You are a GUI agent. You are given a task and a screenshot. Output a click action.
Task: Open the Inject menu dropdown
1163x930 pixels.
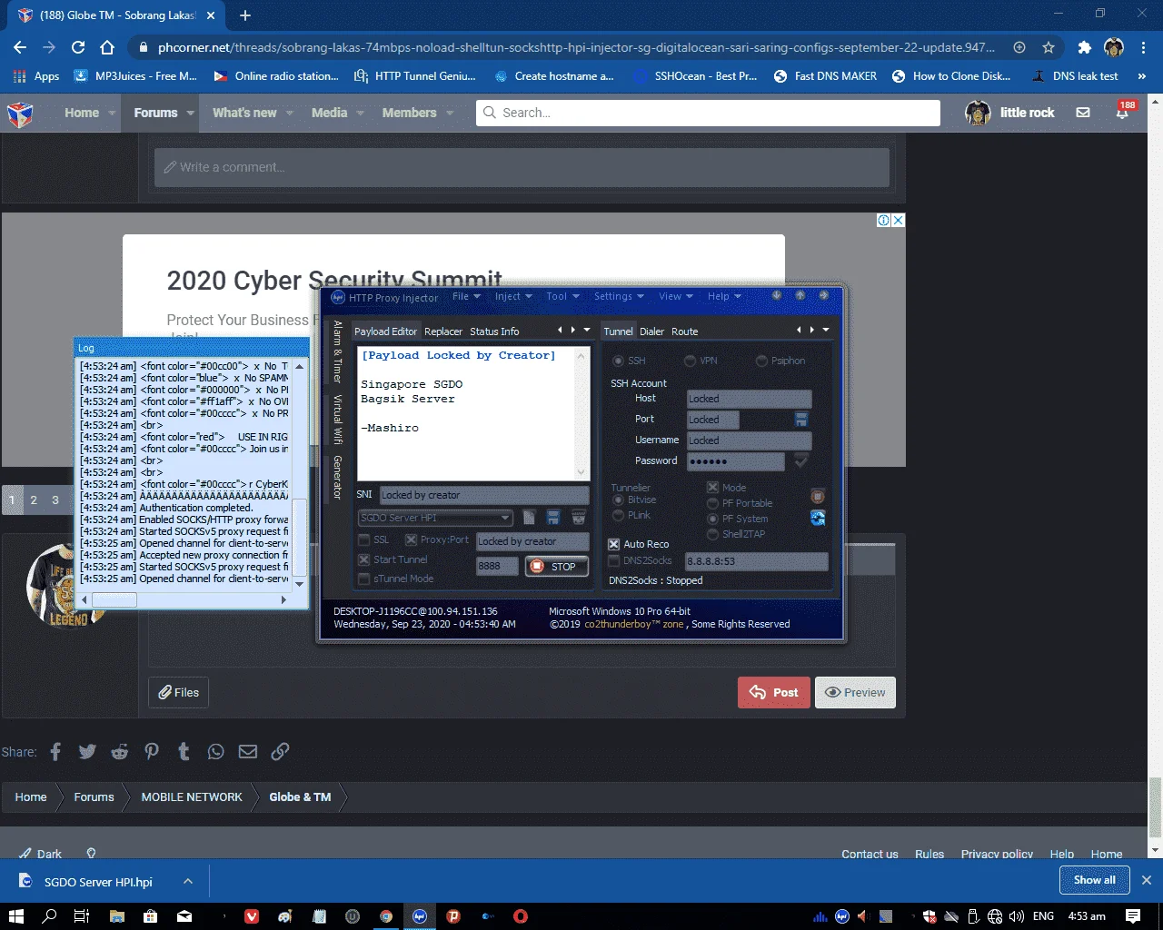pyautogui.click(x=513, y=296)
